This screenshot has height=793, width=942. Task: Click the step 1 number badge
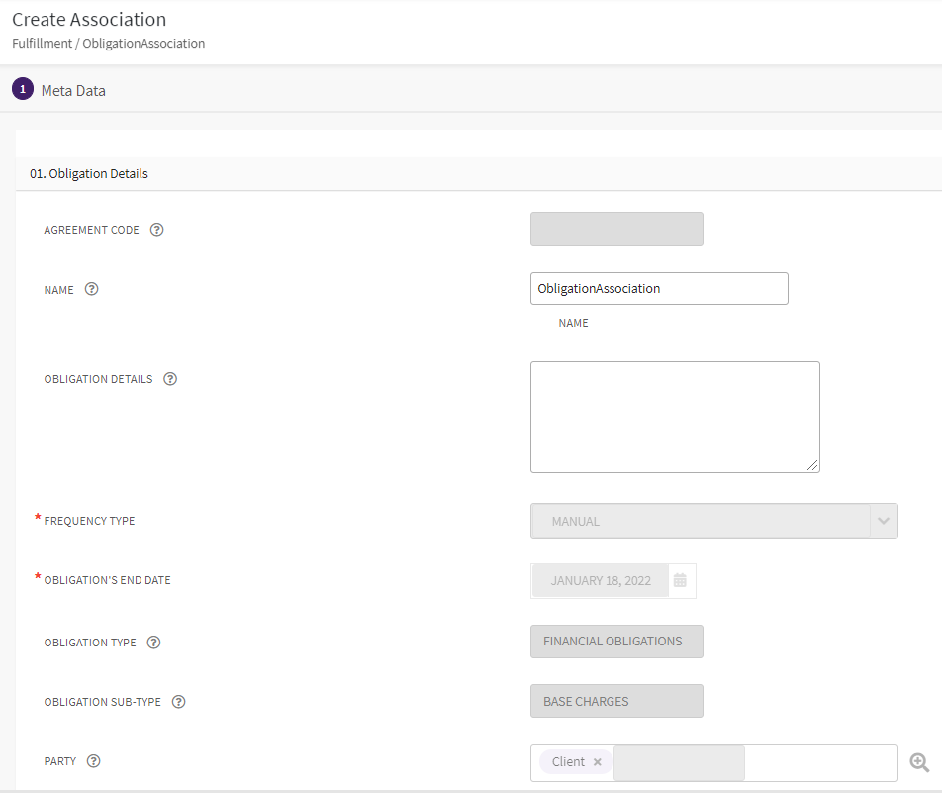pos(23,89)
